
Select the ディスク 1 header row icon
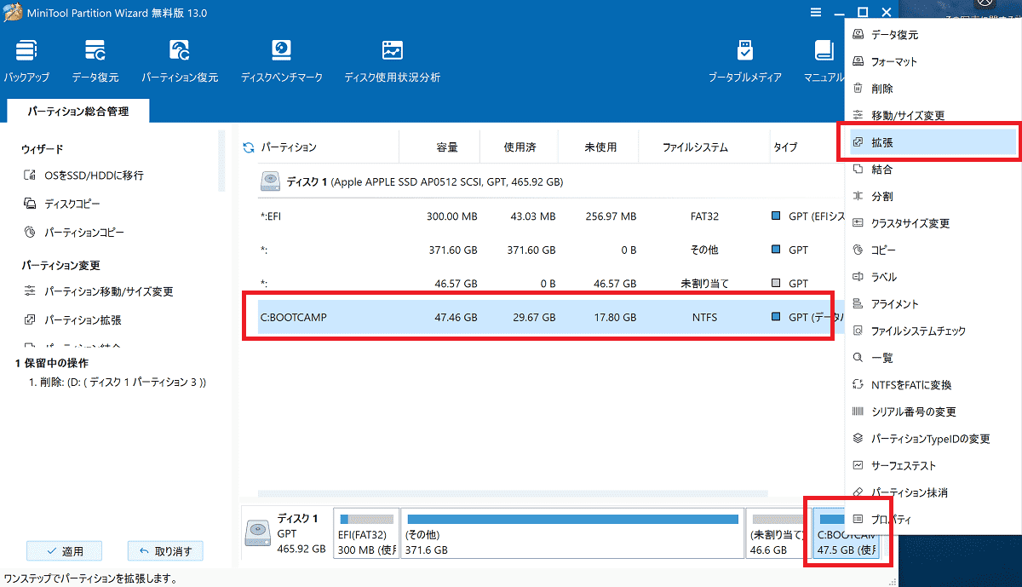coord(272,181)
